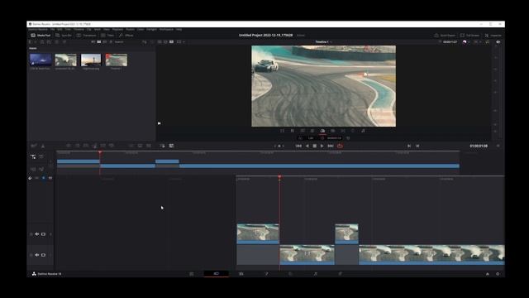Mute the upper video track
This screenshot has height=298, width=529.
point(37,234)
